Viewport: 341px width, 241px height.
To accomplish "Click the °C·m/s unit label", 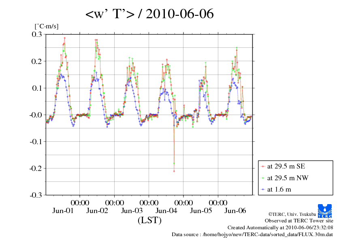I will (x=47, y=26).
